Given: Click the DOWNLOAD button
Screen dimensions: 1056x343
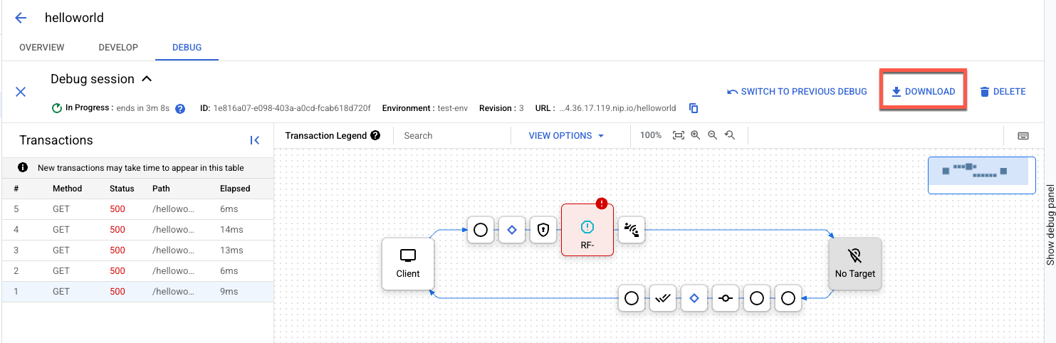Looking at the screenshot, I should 923,91.
